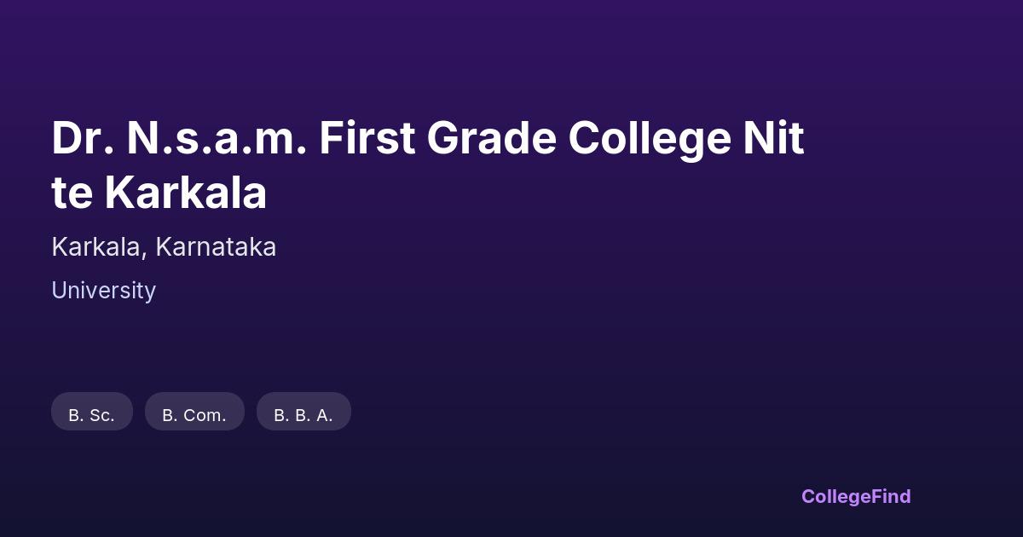The width and height of the screenshot is (1023, 537).
Task: Click 'te' starting the second title line
Action: (x=72, y=193)
